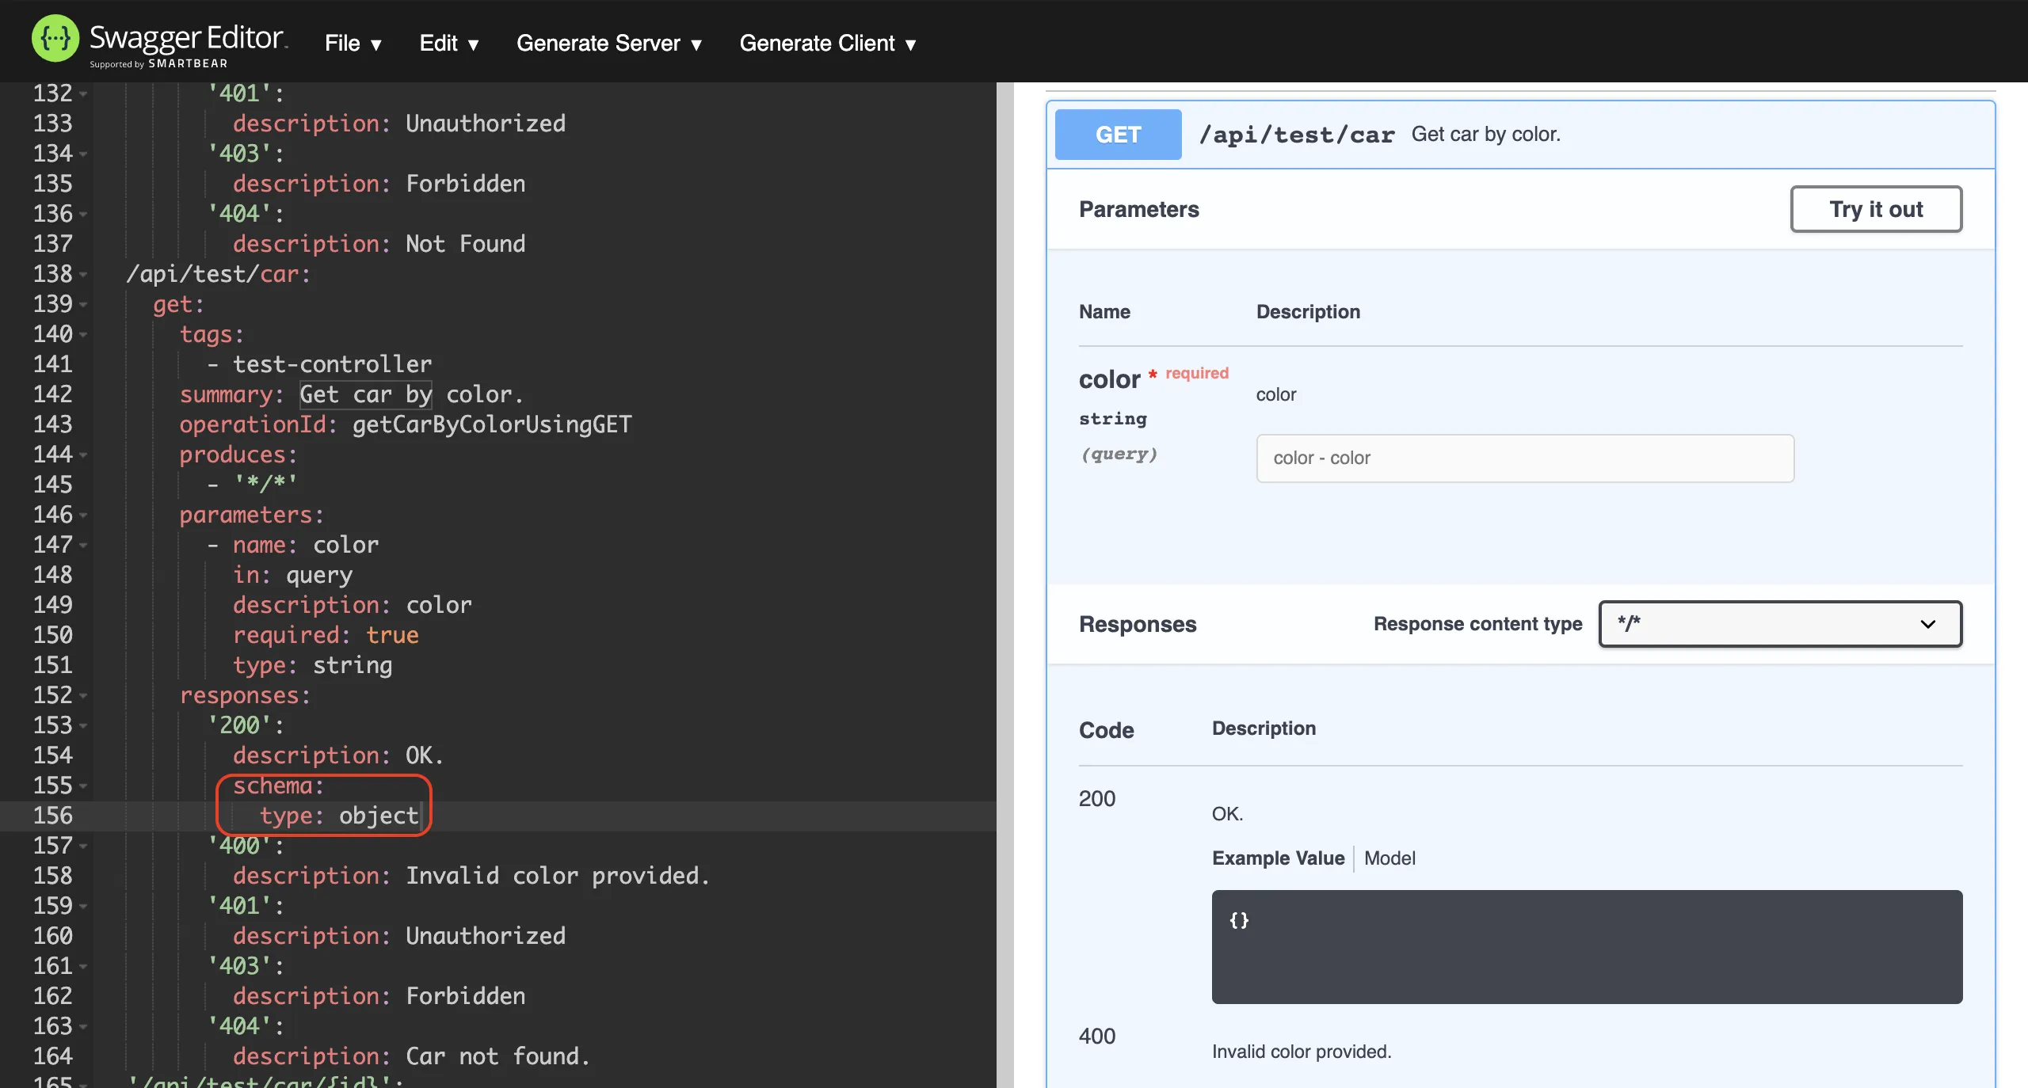Switch to the Model tab

coord(1389,858)
